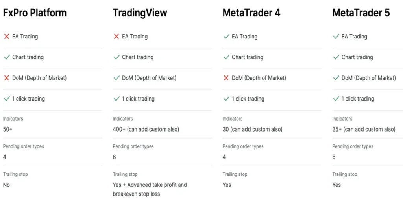Click TradingView's 400+ indicators value
The width and height of the screenshot is (403, 201).
pos(146,129)
